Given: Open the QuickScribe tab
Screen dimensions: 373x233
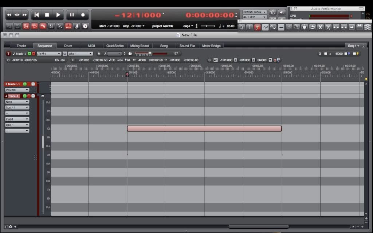Looking at the screenshot, I should pos(115,46).
